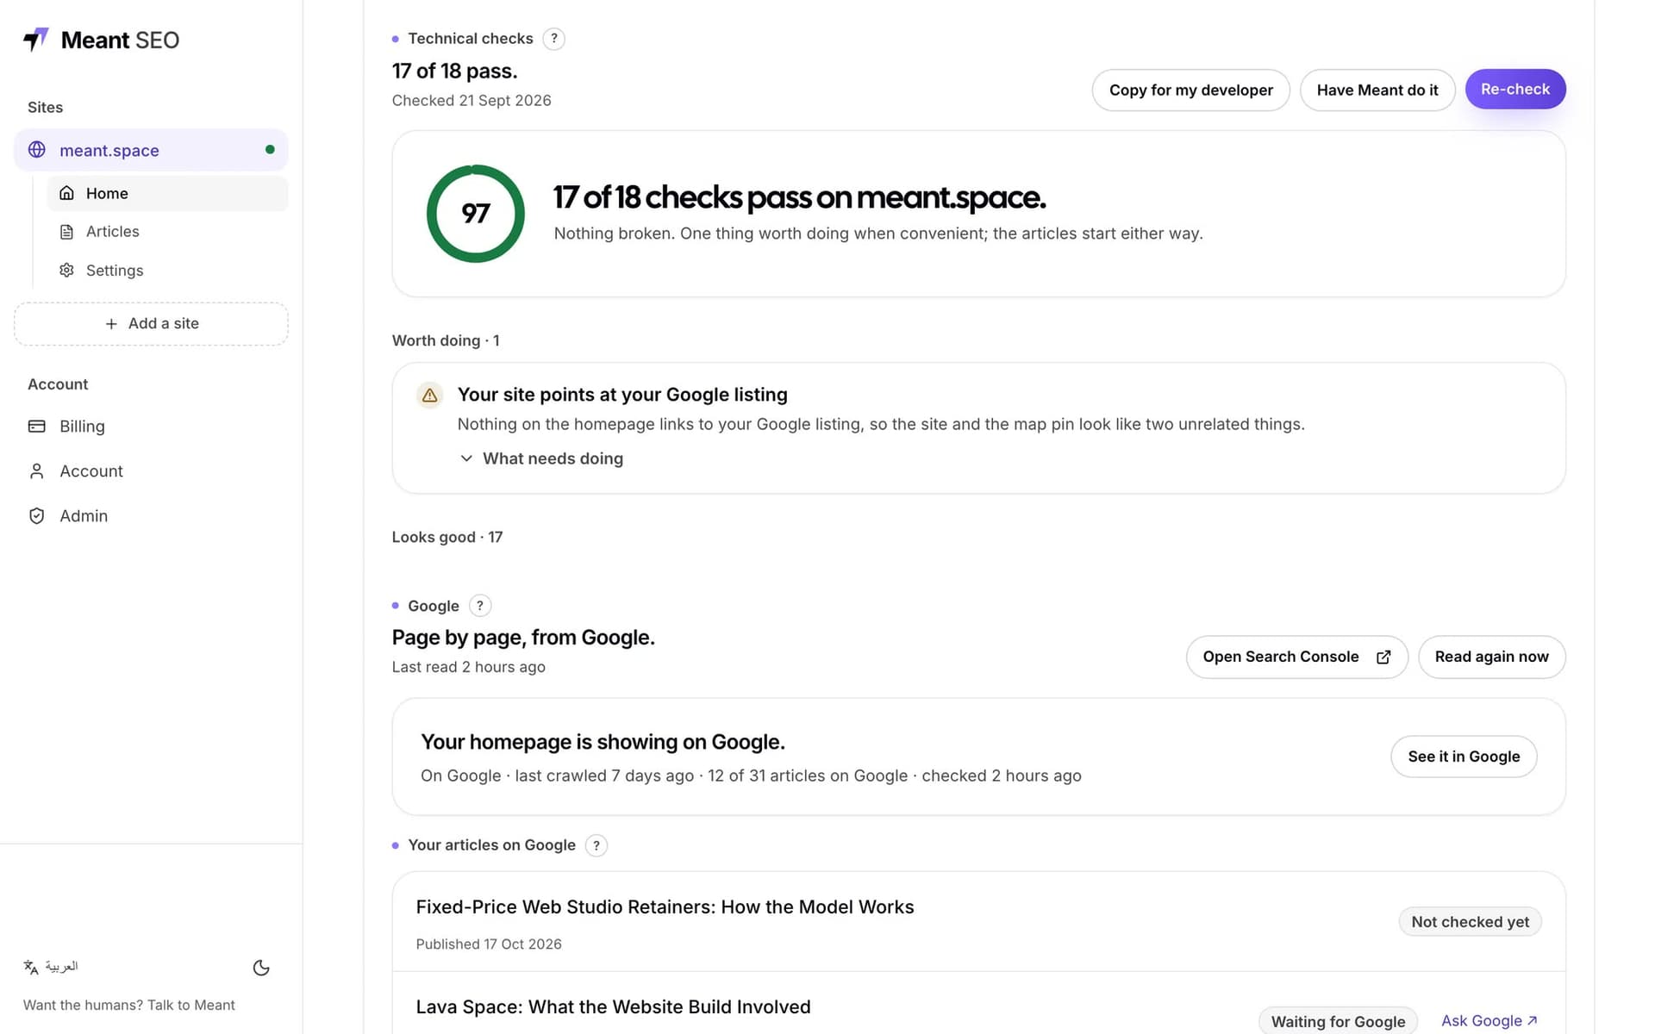
Task: Open Lava Space website build article
Action: click(x=613, y=1007)
